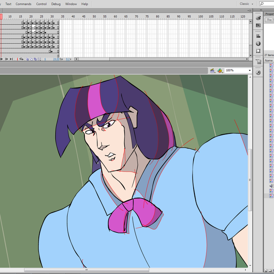Toggle the Loop playback button
Viewport: 274px width, 274px height.
22,59
